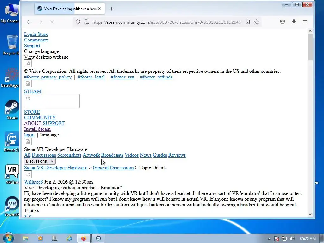Click the Windows Start orb
Viewport: 324px width, 243px height.
[x=8, y=238]
